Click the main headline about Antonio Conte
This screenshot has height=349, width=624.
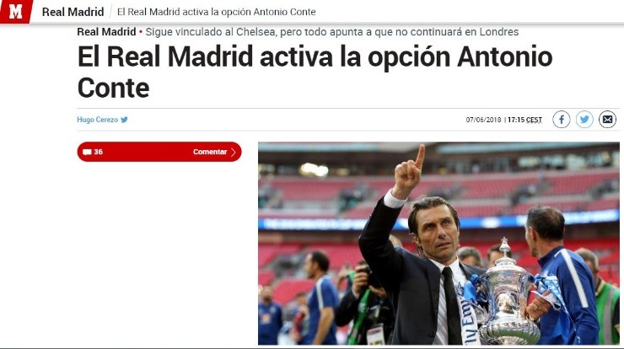[315, 72]
